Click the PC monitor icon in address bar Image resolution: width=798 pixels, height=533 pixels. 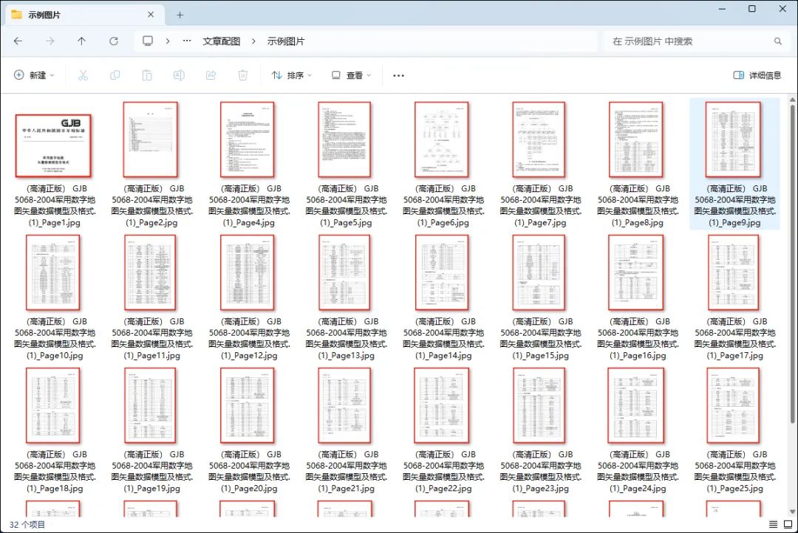(148, 41)
